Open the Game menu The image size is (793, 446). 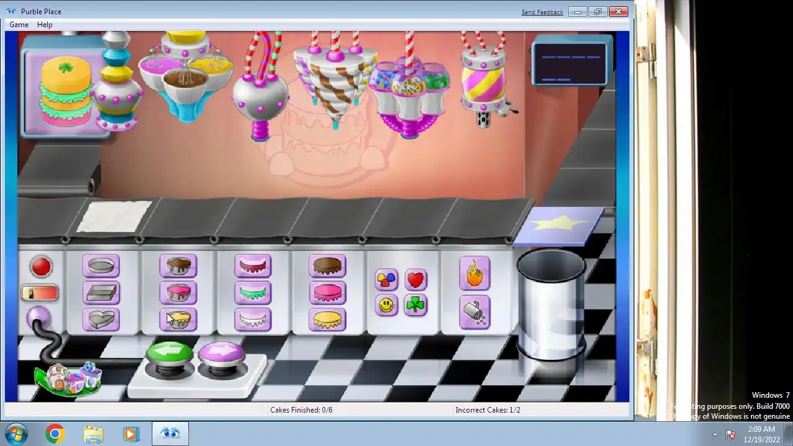click(19, 25)
